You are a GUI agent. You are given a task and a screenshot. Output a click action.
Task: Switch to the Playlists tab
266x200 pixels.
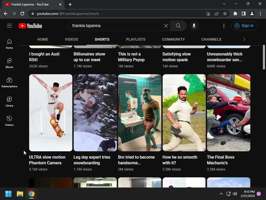[x=136, y=39]
